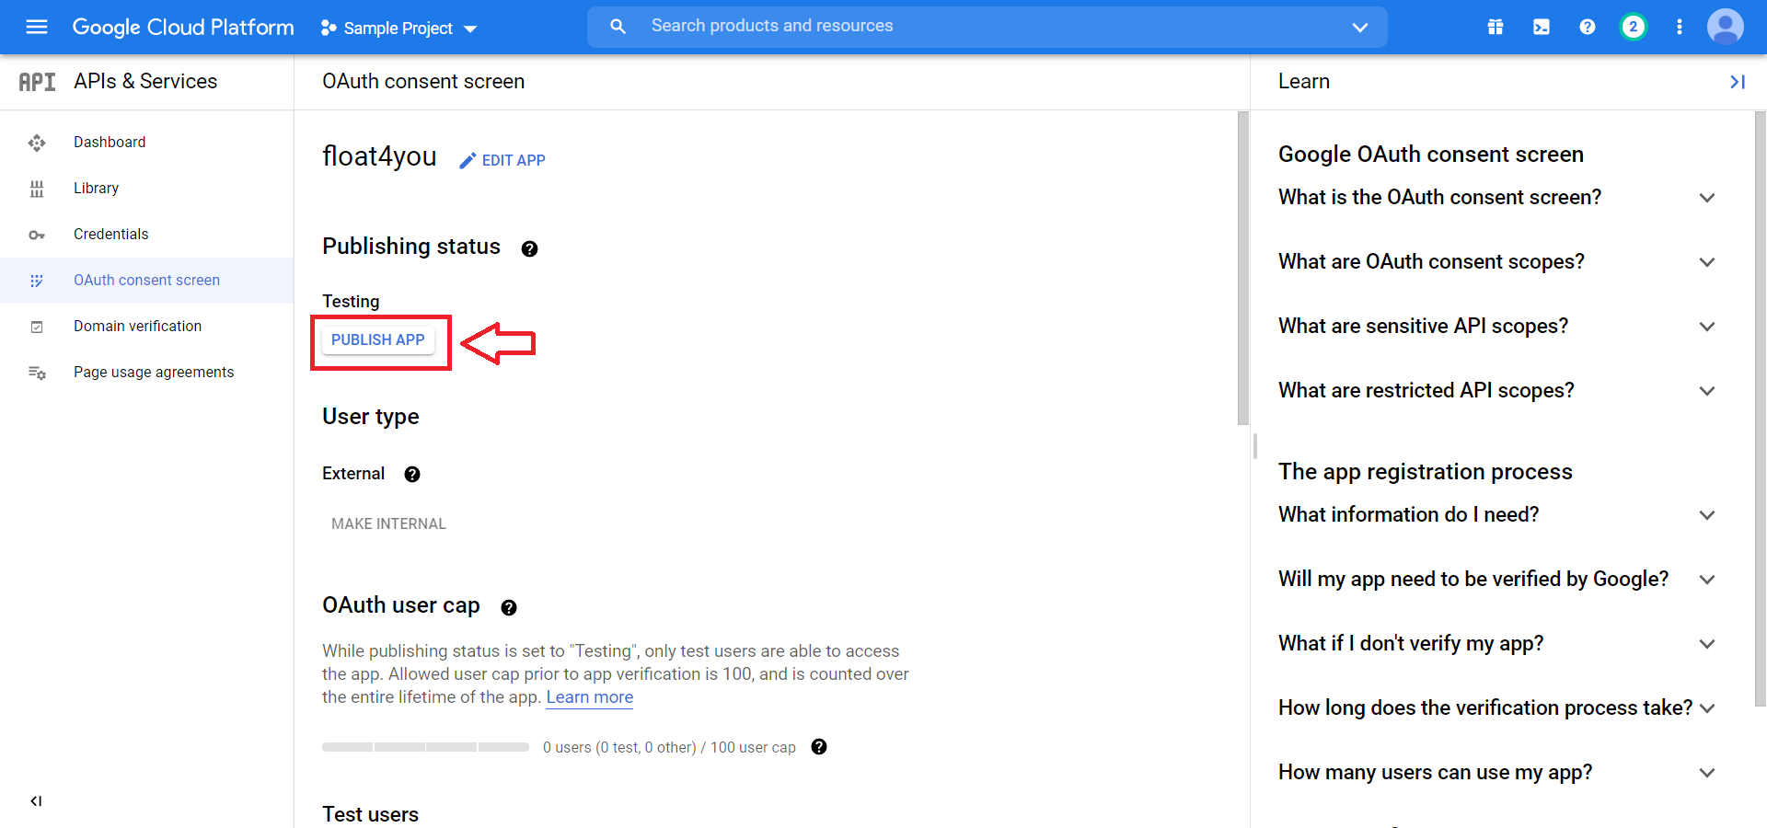1767x828 pixels.
Task: Click the Credentials key icon
Action: (x=37, y=235)
